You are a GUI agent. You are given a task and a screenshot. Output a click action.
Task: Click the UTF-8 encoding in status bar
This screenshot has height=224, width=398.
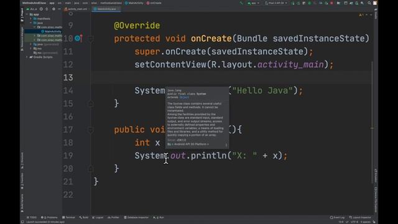pyautogui.click(x=354, y=222)
